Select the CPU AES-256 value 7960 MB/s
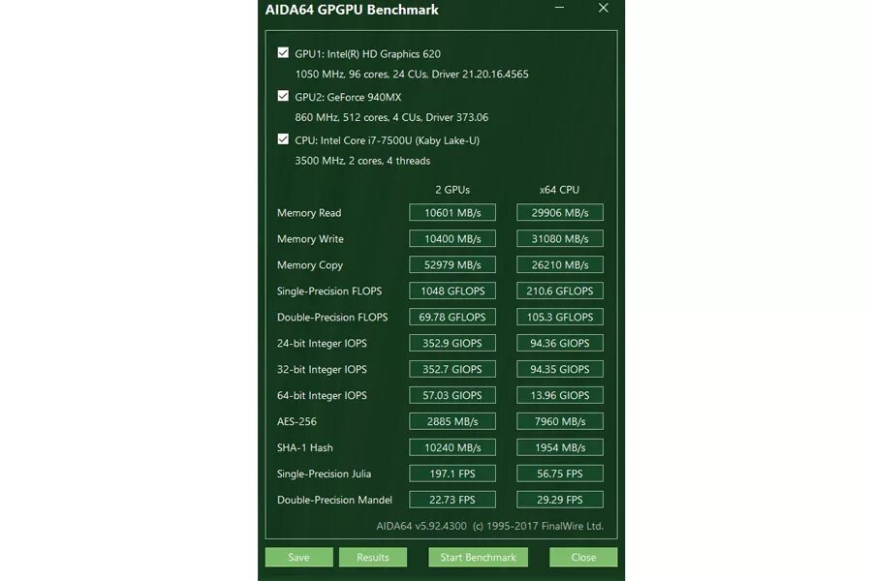 click(x=559, y=421)
